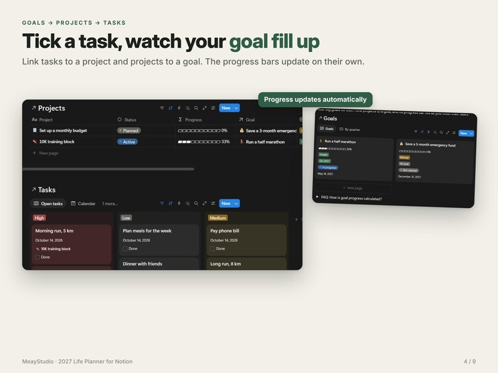Image resolution: width=498 pixels, height=373 pixels.
Task: Open view settings sliders icon in Tasks
Action: point(213,203)
